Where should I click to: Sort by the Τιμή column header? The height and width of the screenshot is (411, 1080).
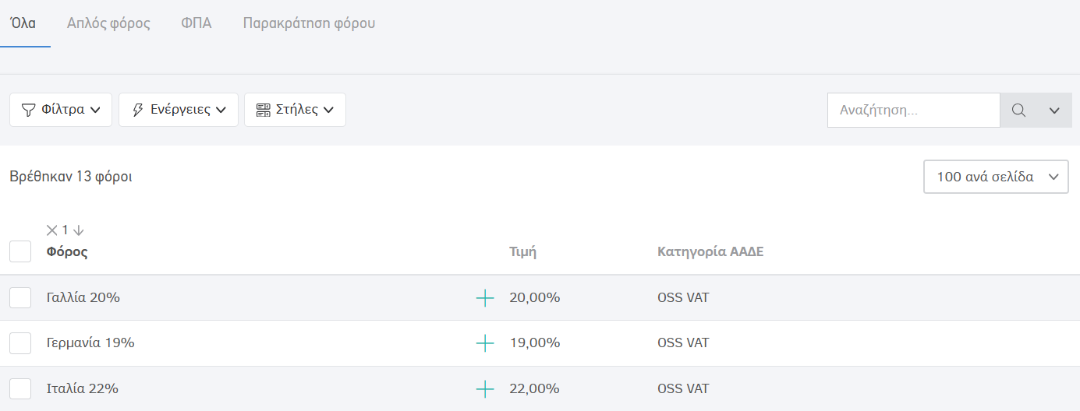point(522,252)
